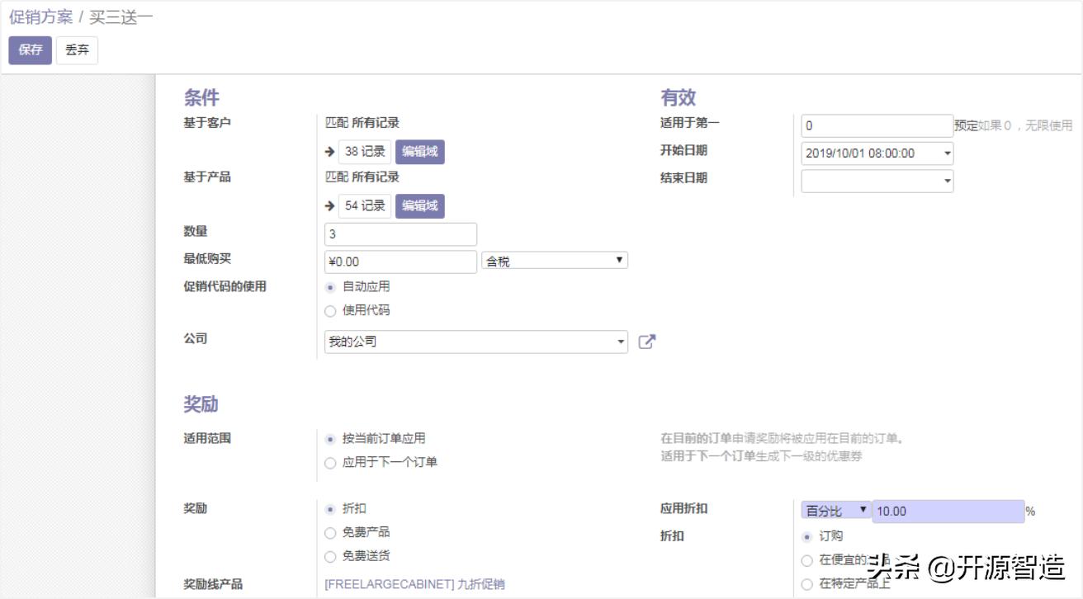点击"丢弃"按钮
The width and height of the screenshot is (1083, 599).
coord(76,50)
